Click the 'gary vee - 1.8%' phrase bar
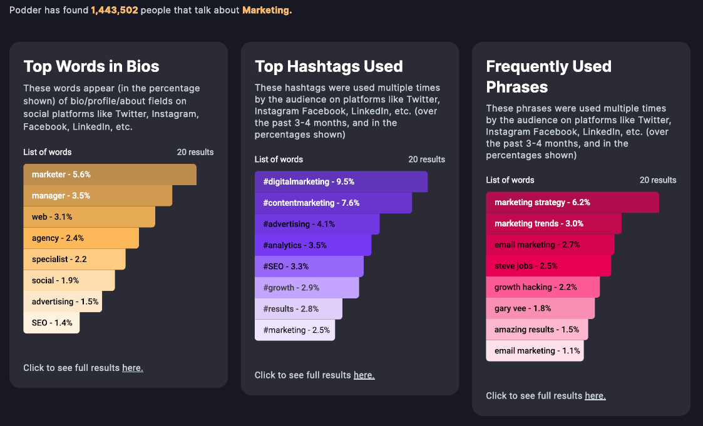 click(x=540, y=308)
